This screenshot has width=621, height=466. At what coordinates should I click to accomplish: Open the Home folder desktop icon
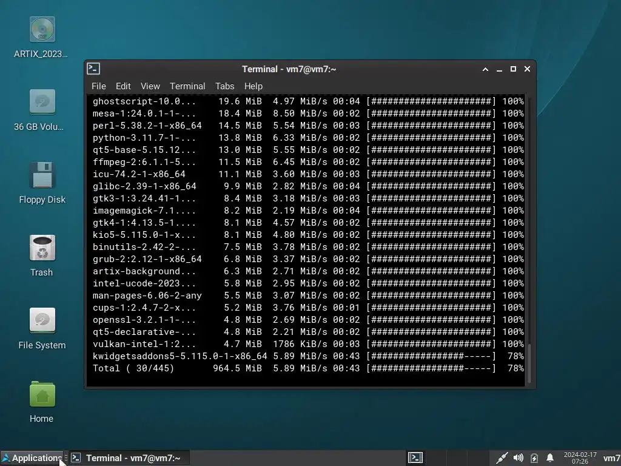(42, 394)
